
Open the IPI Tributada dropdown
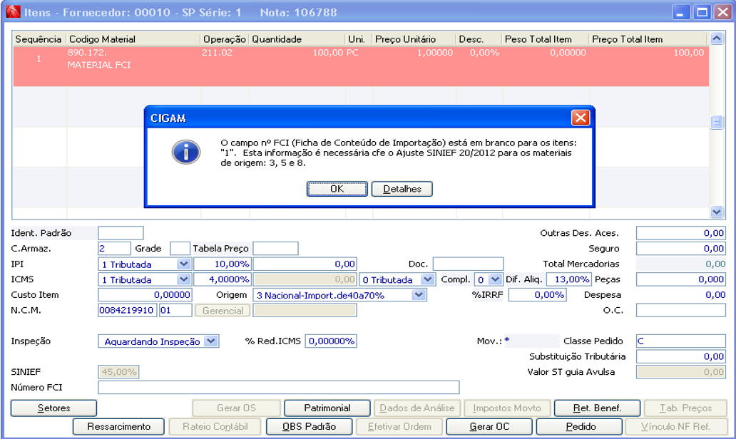coord(183,264)
